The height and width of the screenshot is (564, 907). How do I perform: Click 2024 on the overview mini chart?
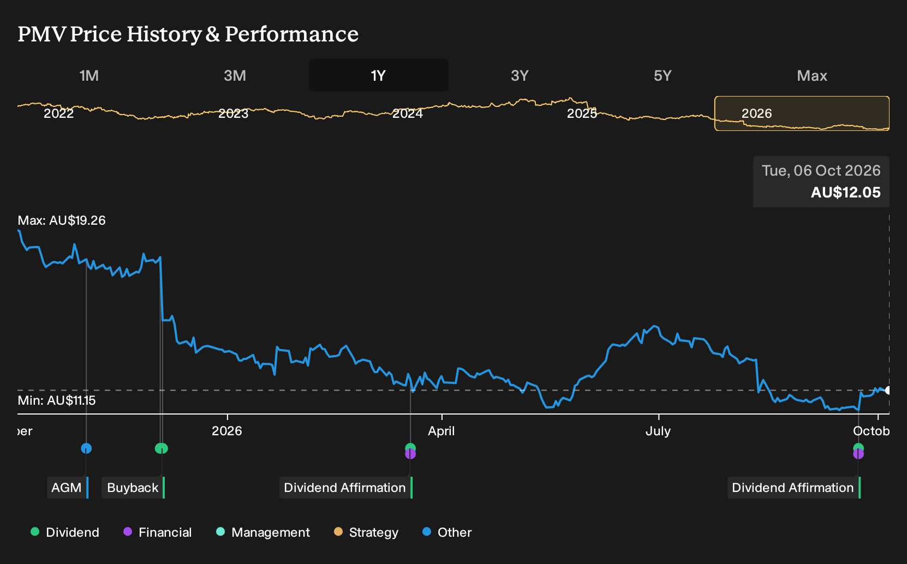pos(408,113)
